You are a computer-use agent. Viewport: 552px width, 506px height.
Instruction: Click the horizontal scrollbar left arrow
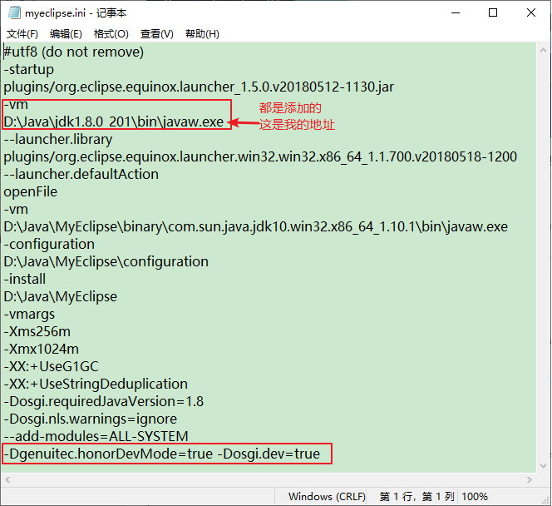pyautogui.click(x=7, y=479)
